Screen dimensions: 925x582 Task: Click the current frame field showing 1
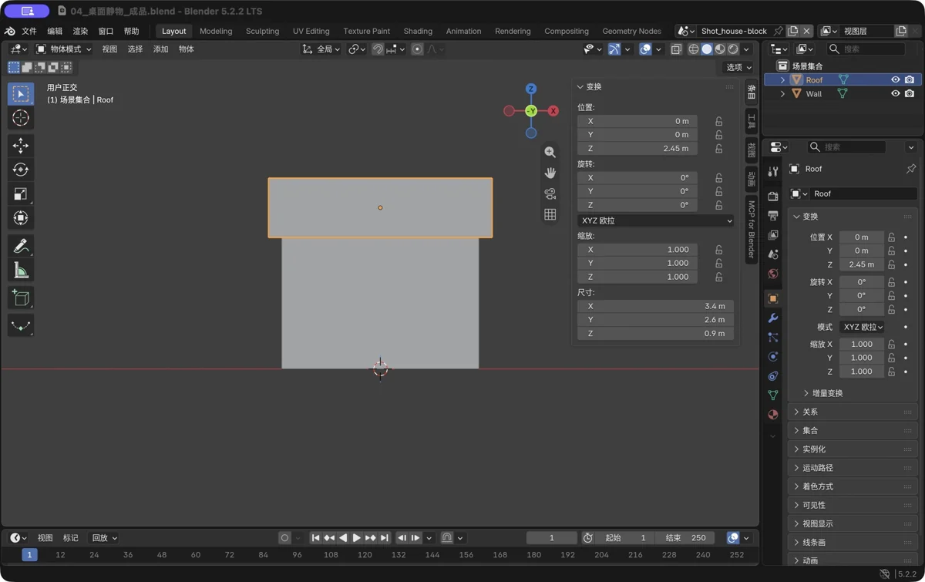552,538
